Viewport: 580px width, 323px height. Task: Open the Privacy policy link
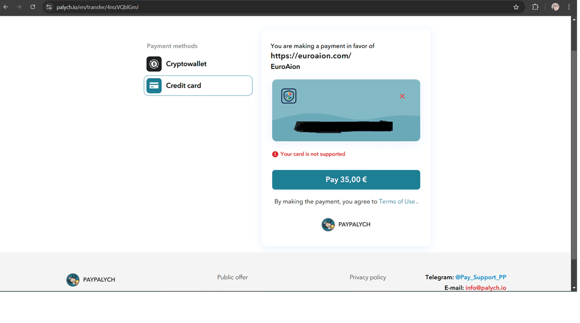tap(368, 277)
